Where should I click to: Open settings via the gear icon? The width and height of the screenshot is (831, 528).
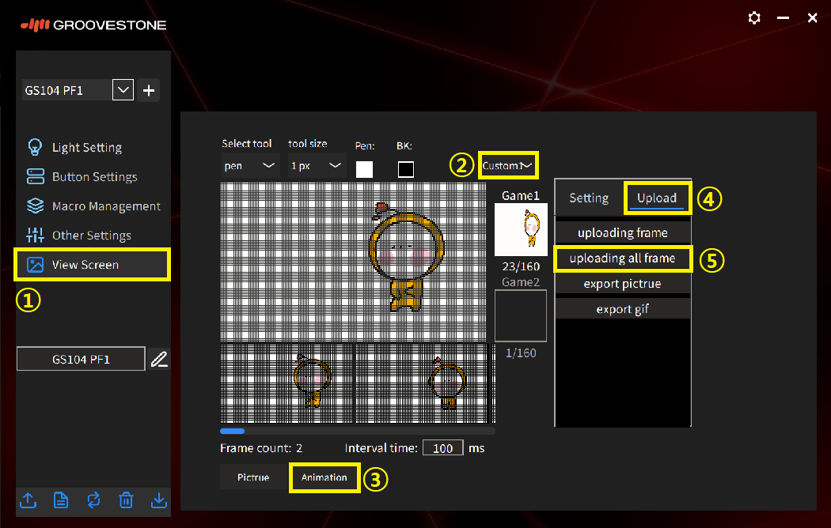(754, 17)
